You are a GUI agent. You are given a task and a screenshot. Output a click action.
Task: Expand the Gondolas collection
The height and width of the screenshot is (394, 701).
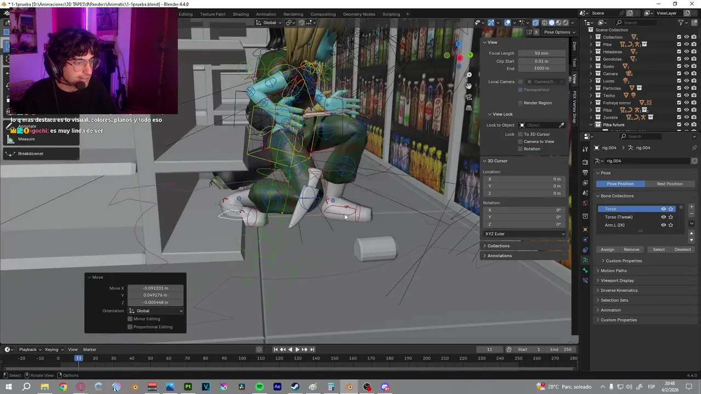(x=591, y=59)
